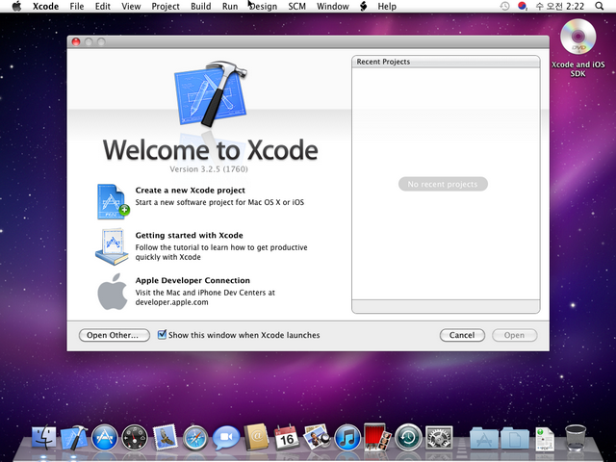Open the Apple menu
This screenshot has height=462, width=616.
point(16,7)
